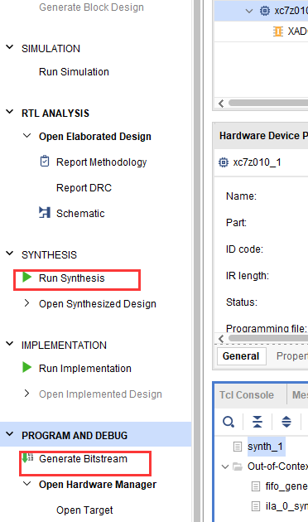The image size is (308, 522).
Task: Collapse the Out-of-Context folder node
Action: click(x=225, y=466)
